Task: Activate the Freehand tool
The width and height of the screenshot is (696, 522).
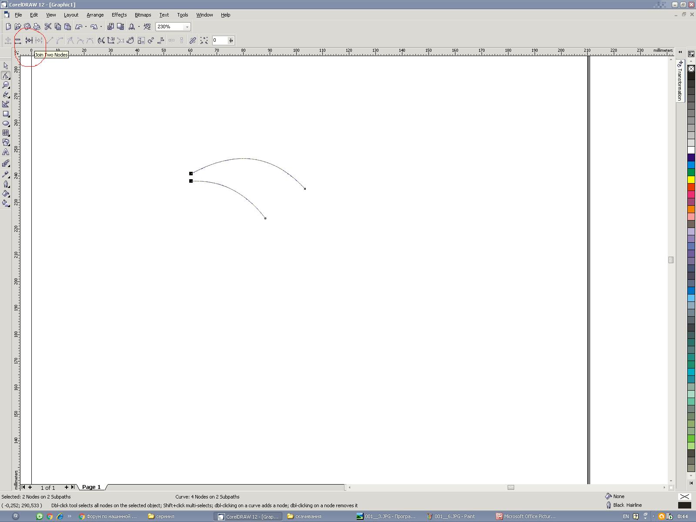Action: [x=6, y=94]
